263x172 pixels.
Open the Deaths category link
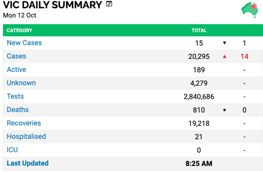(x=18, y=109)
